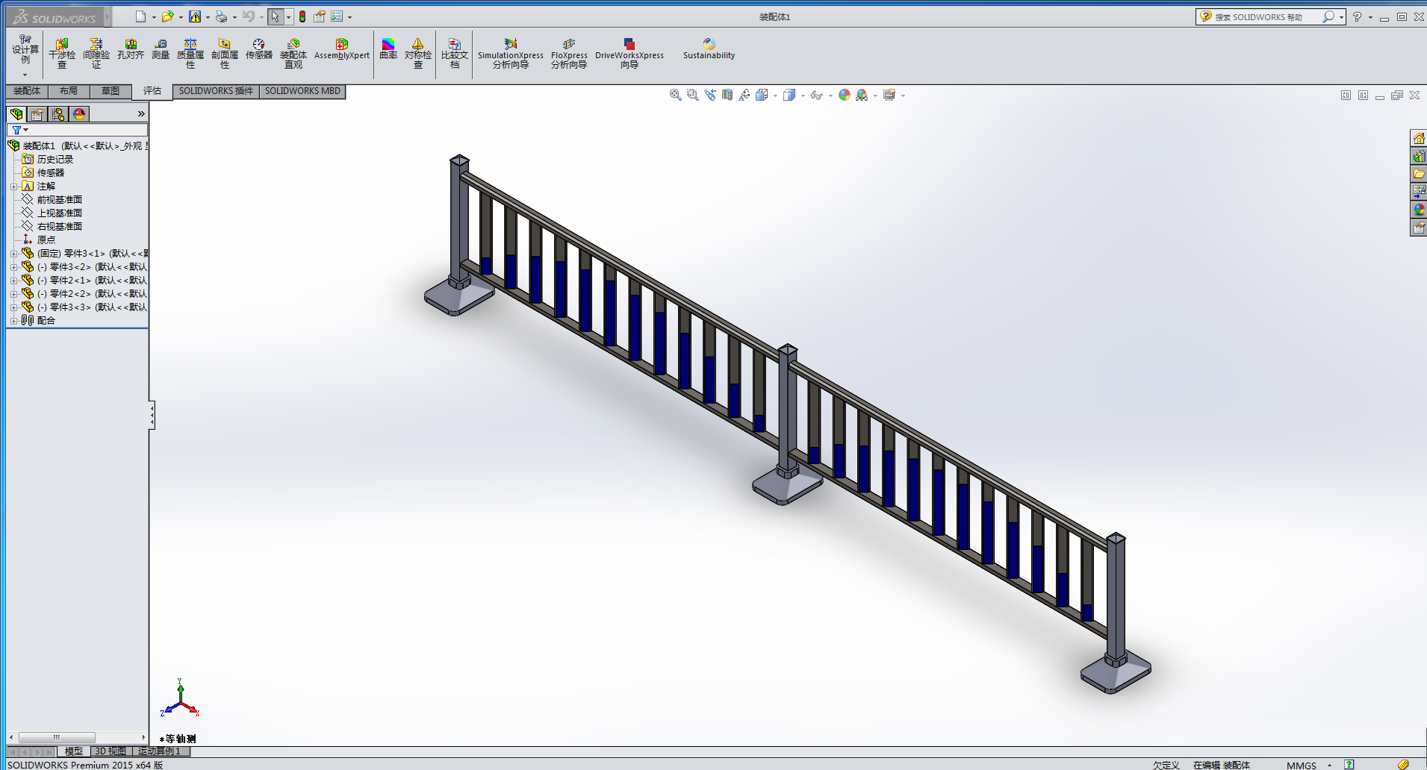Expand the 注解 annotations node
The image size is (1427, 770).
tap(13, 187)
